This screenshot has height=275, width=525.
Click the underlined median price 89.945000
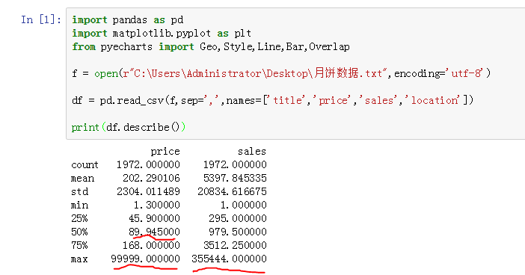point(154,232)
